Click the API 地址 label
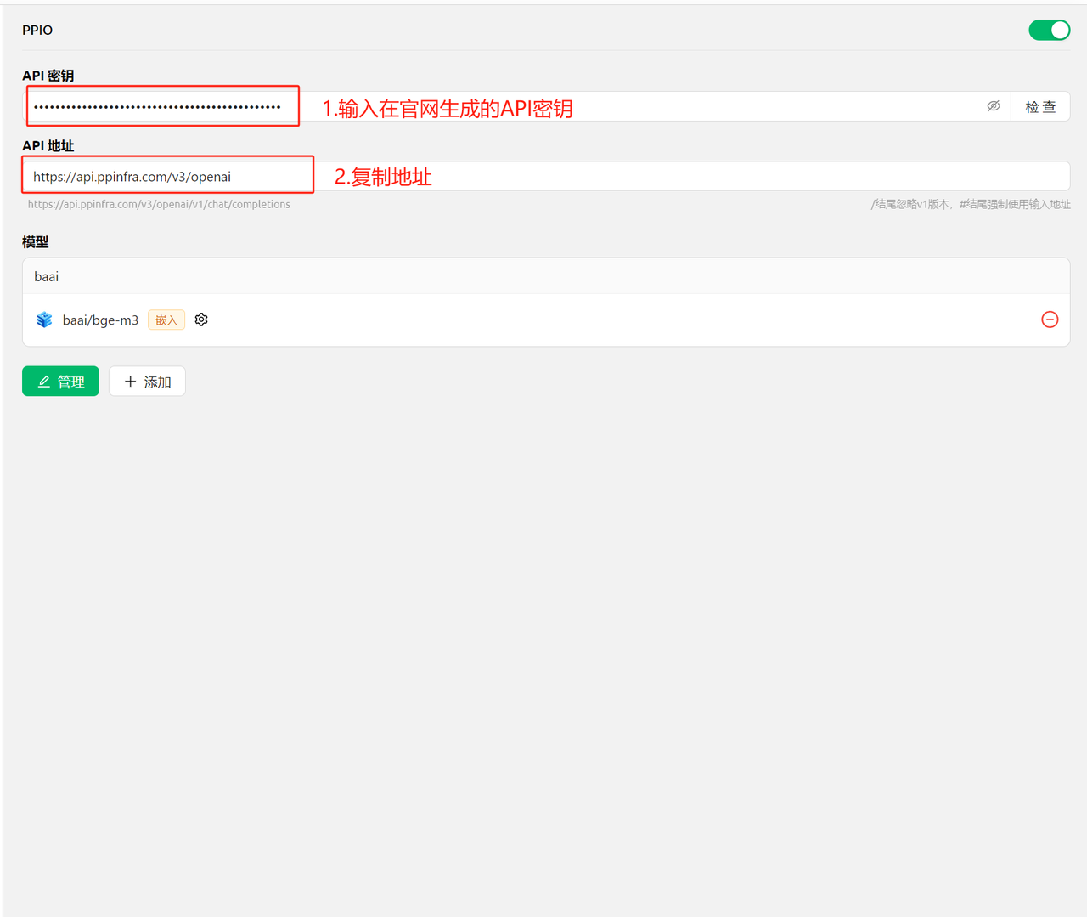This screenshot has width=1087, height=917. 48,146
